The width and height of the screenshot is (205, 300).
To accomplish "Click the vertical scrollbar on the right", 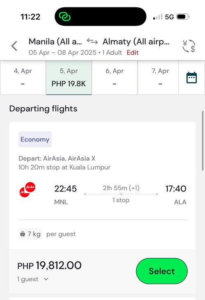I will point(203,141).
